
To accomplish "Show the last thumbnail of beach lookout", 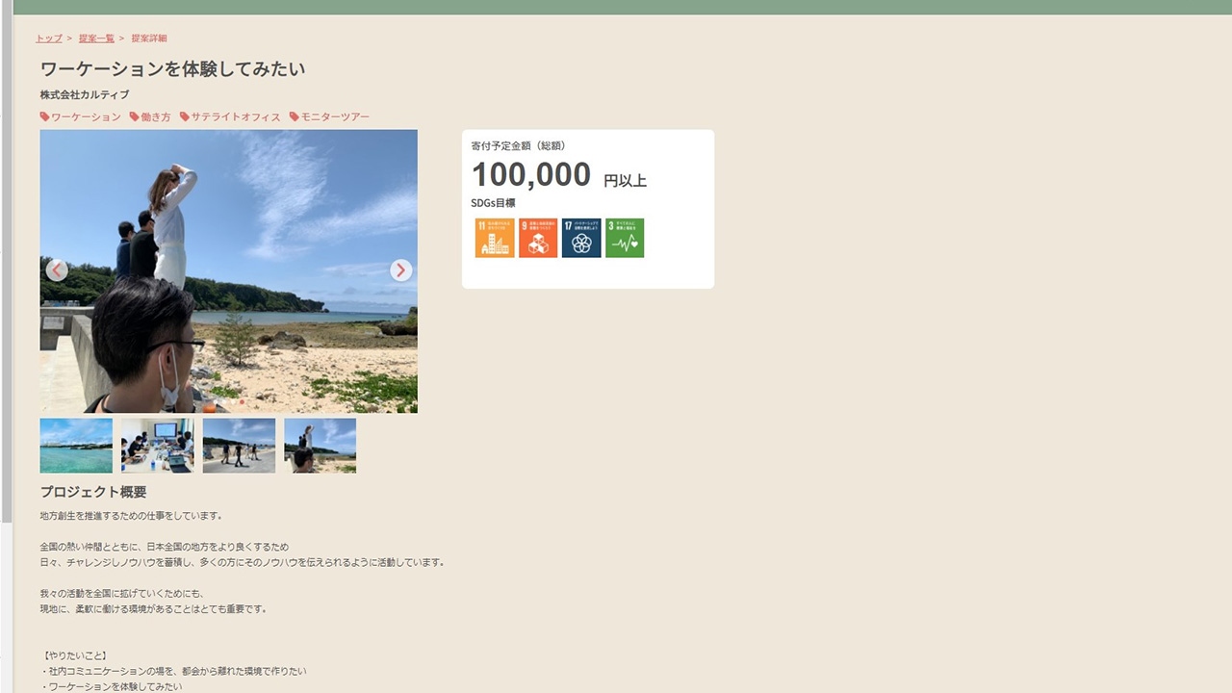I will coord(321,446).
